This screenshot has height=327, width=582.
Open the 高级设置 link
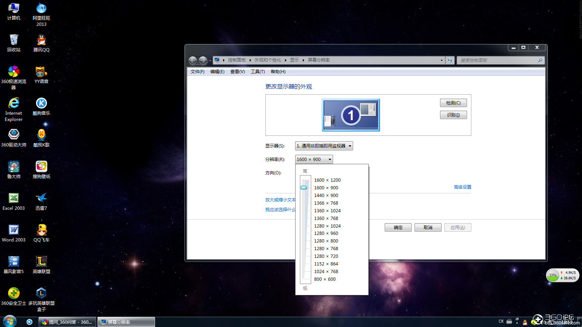463,187
